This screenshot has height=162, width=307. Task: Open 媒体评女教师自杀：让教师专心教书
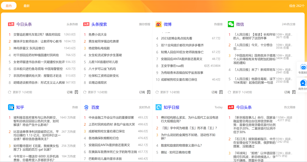(38, 41)
